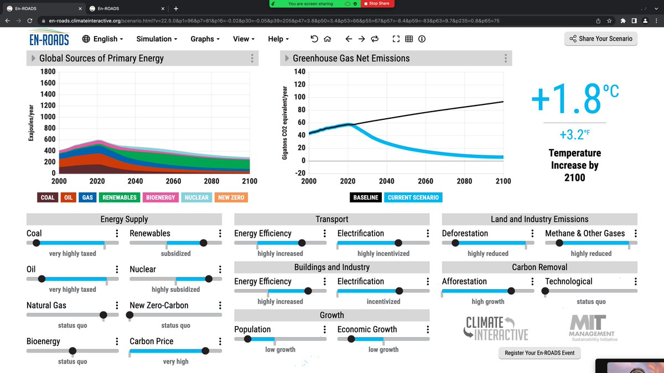
Task: Open Afforestation three-dot options
Action: (x=532, y=282)
